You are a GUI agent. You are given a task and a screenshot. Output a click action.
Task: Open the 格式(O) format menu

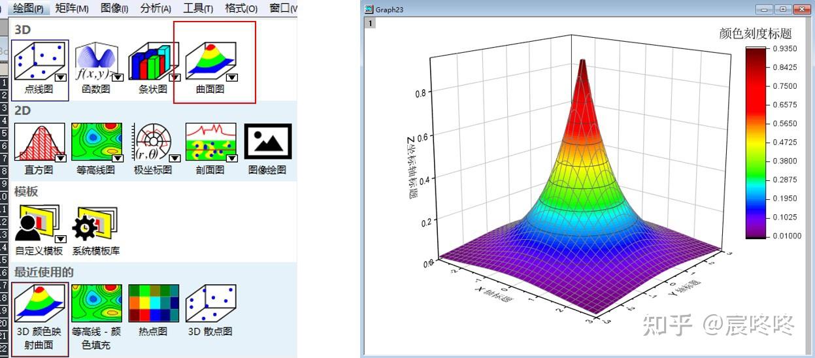tap(241, 8)
